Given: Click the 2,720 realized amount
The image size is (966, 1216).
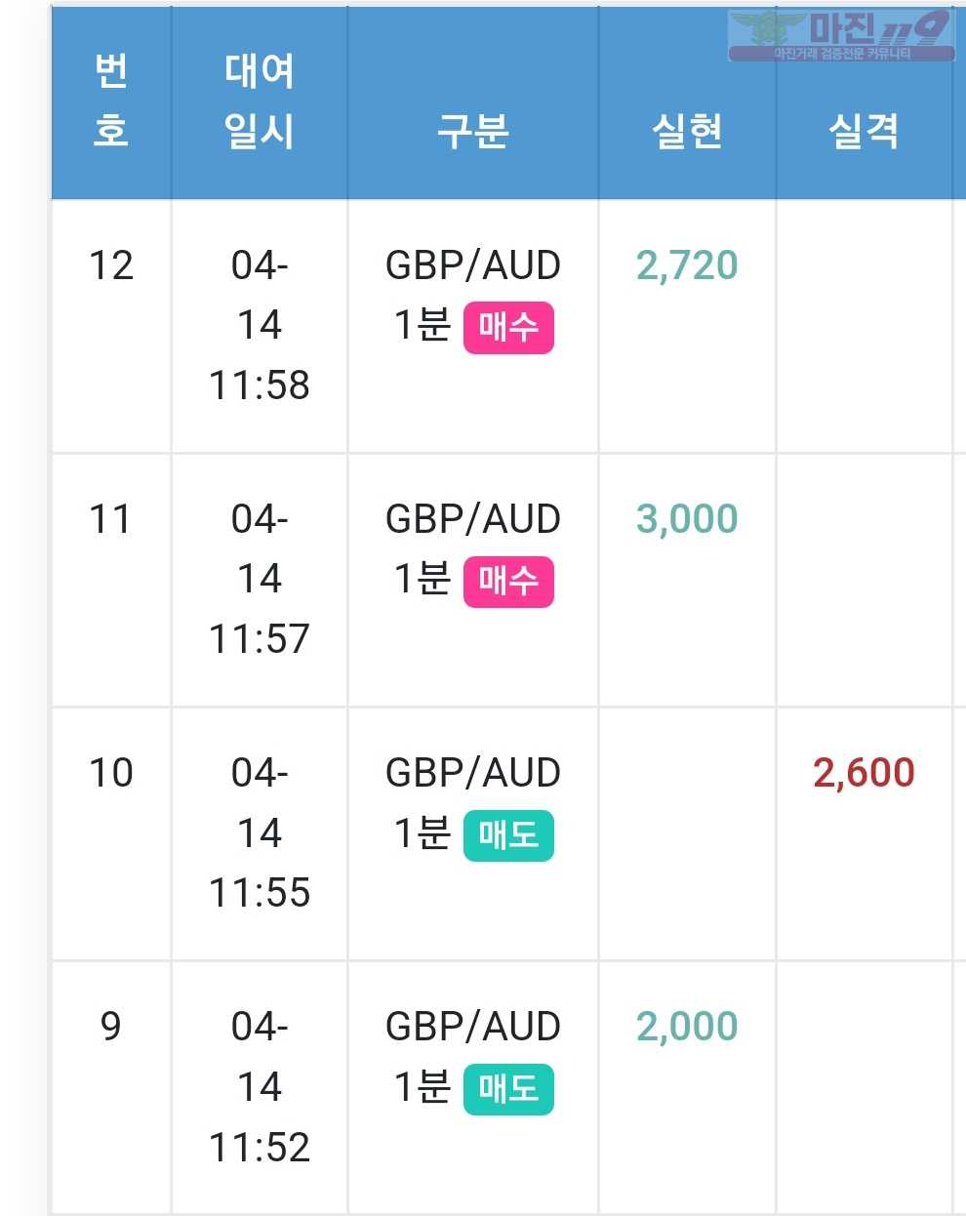Looking at the screenshot, I should (x=687, y=265).
